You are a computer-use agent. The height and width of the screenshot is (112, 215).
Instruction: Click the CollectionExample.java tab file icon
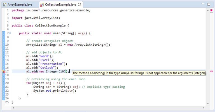42,4
